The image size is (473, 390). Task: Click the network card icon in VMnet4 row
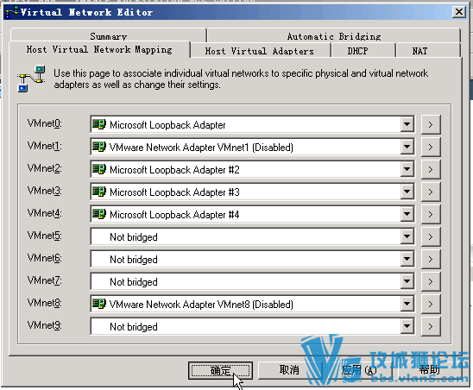pos(99,214)
